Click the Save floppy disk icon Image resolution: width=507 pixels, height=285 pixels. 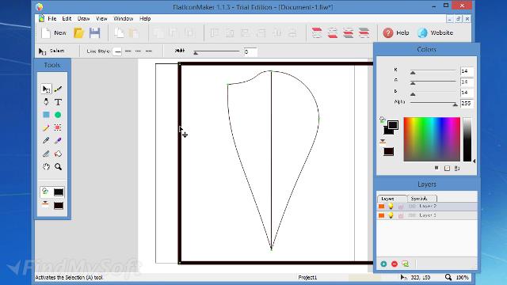click(x=95, y=33)
